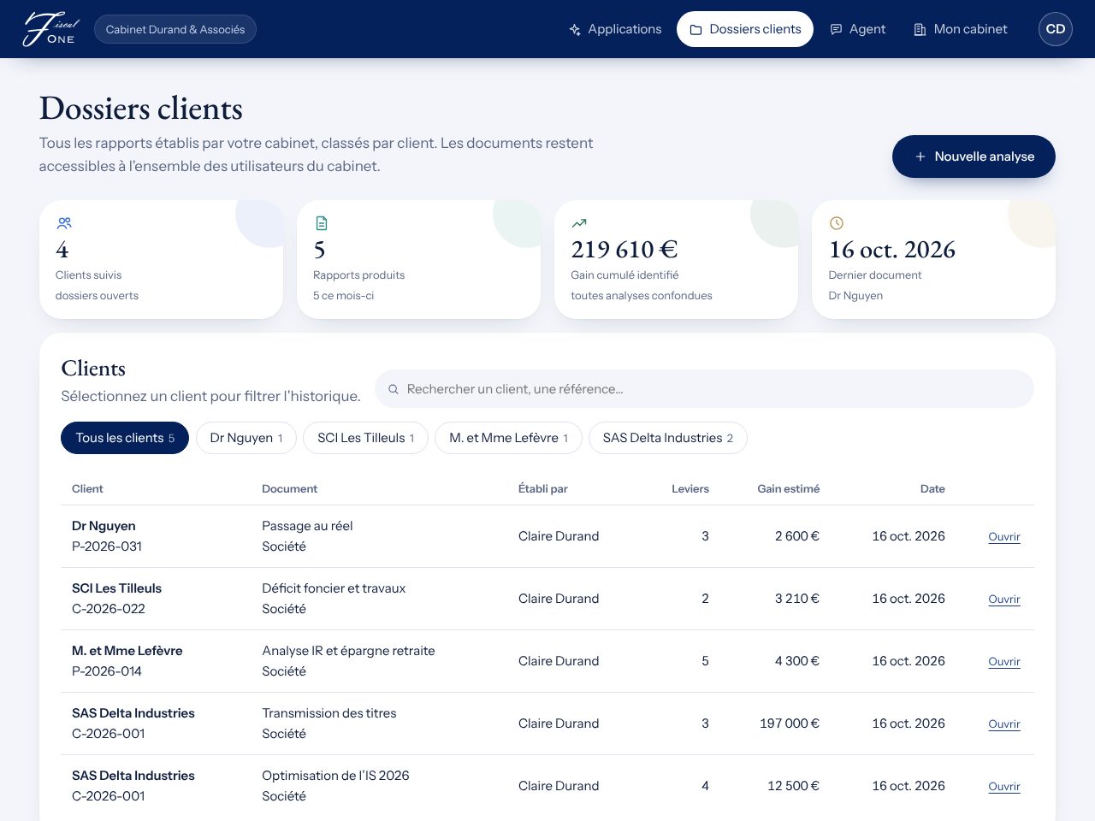Click the Document column header
Image resolution: width=1095 pixels, height=821 pixels.
tap(289, 489)
